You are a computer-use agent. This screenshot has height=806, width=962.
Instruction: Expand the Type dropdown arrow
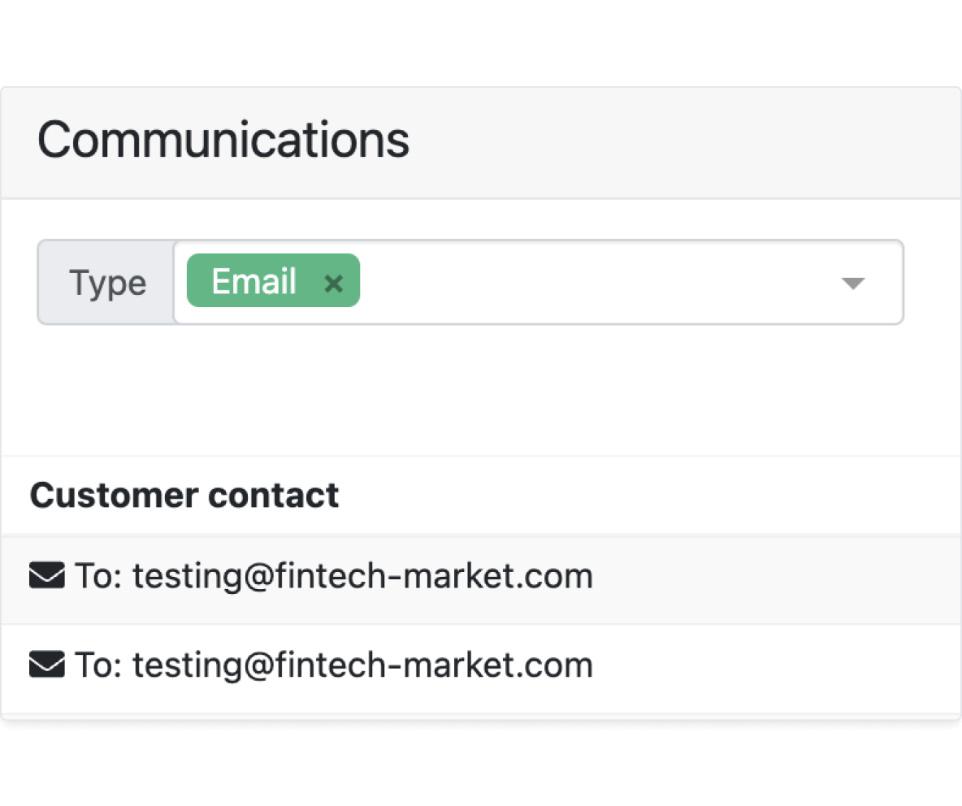pos(853,284)
